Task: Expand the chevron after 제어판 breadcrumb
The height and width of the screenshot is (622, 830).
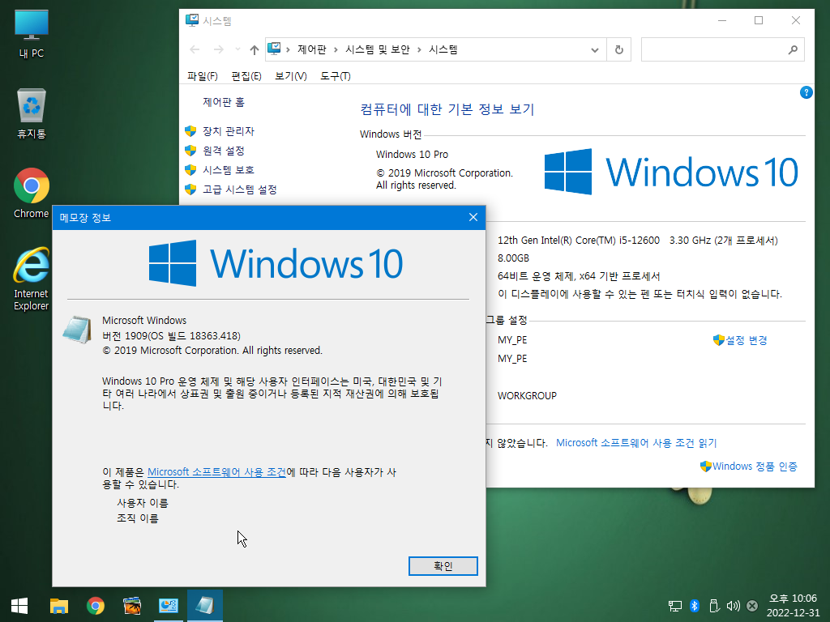Action: 336,49
